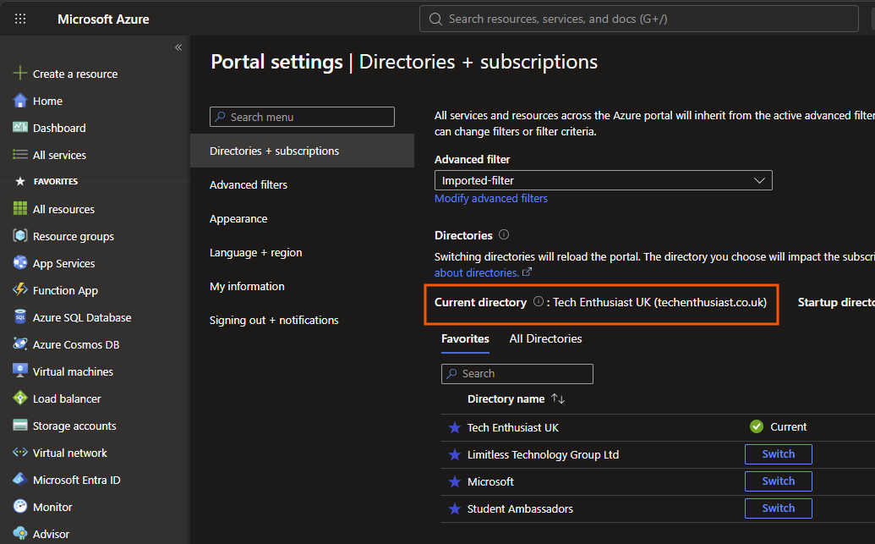Click the Resource groups cube icon
The width and height of the screenshot is (875, 544).
click(20, 236)
